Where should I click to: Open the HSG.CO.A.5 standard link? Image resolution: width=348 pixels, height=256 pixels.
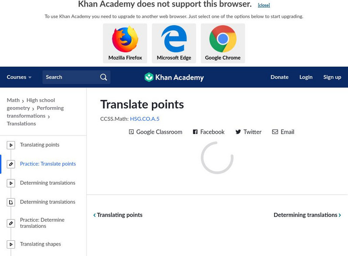[x=144, y=119]
